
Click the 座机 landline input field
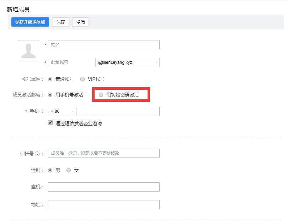pyautogui.click(x=103, y=187)
